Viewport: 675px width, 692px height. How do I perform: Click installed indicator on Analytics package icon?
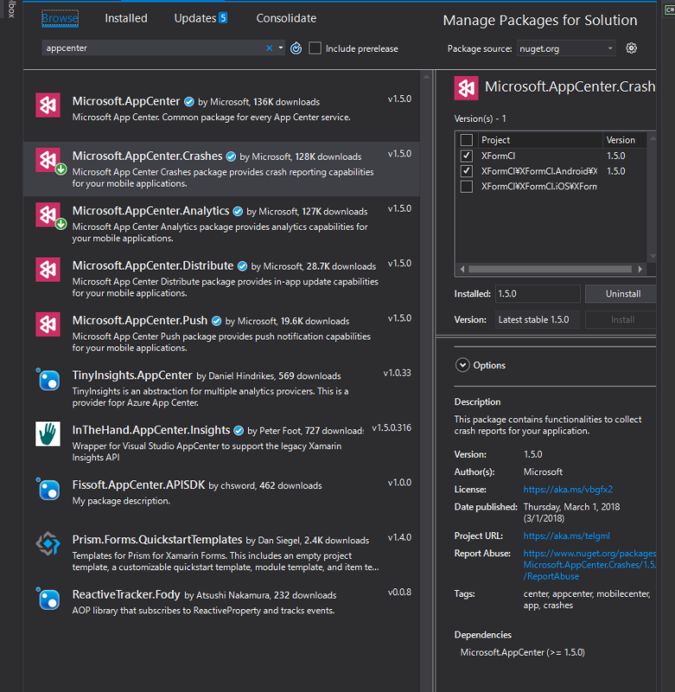click(60, 224)
